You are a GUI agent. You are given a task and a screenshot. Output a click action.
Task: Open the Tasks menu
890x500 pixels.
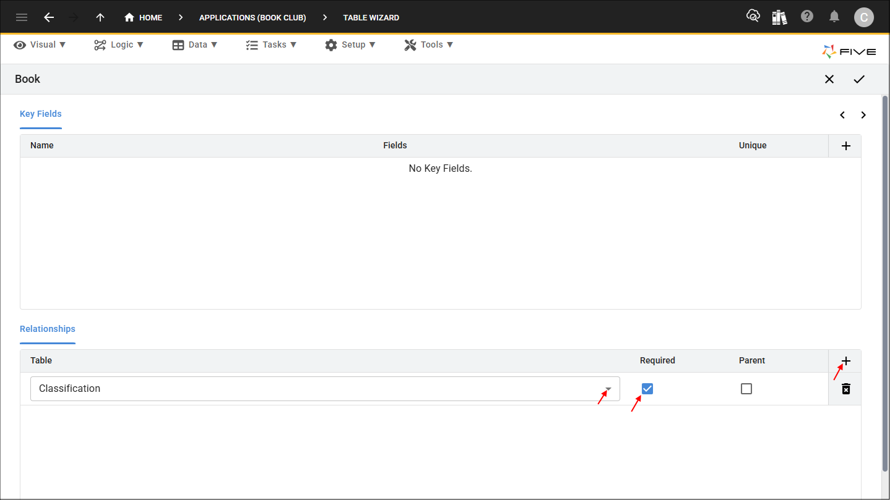pyautogui.click(x=271, y=44)
